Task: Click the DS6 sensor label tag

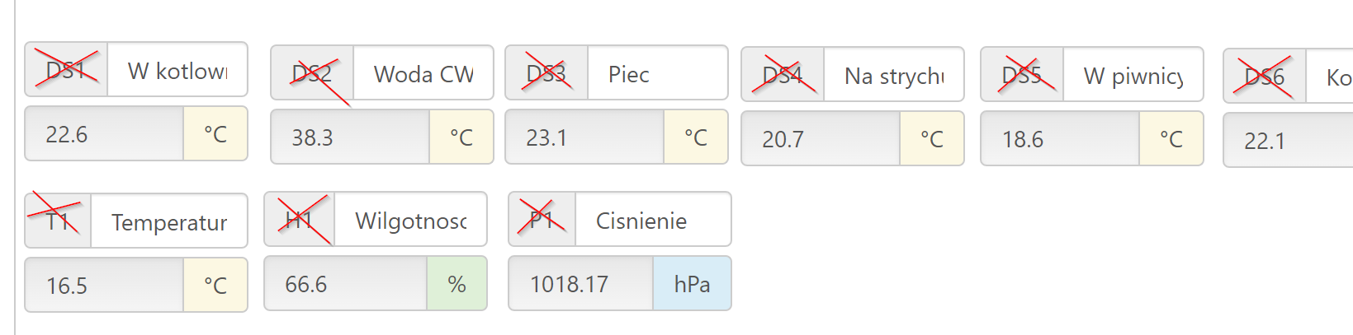Action: pos(1265,77)
